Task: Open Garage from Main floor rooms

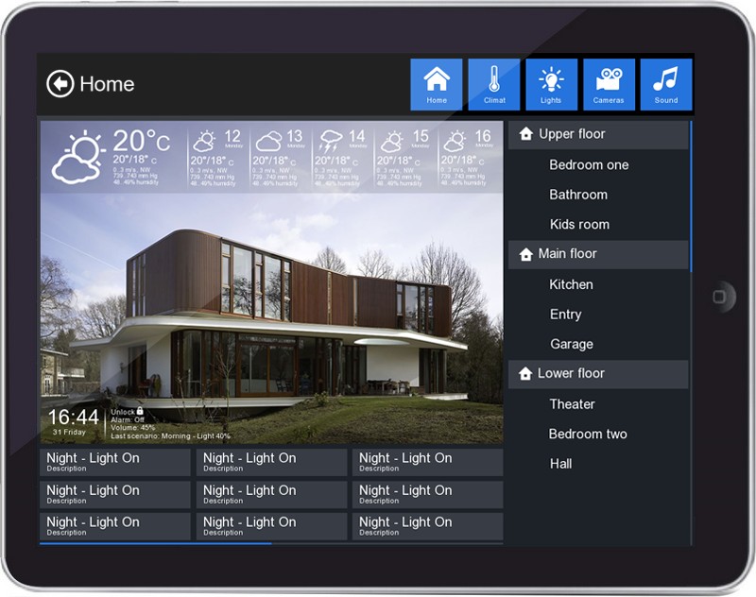Action: coord(572,344)
